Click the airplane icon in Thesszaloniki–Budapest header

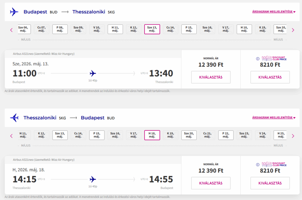click(14, 118)
